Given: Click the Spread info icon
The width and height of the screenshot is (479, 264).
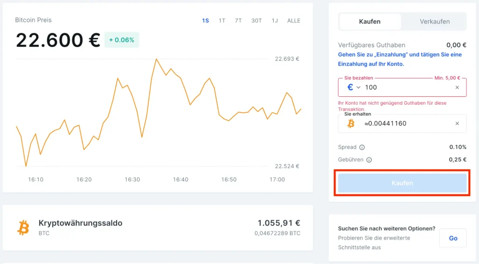Looking at the screenshot, I should pyautogui.click(x=362, y=147).
